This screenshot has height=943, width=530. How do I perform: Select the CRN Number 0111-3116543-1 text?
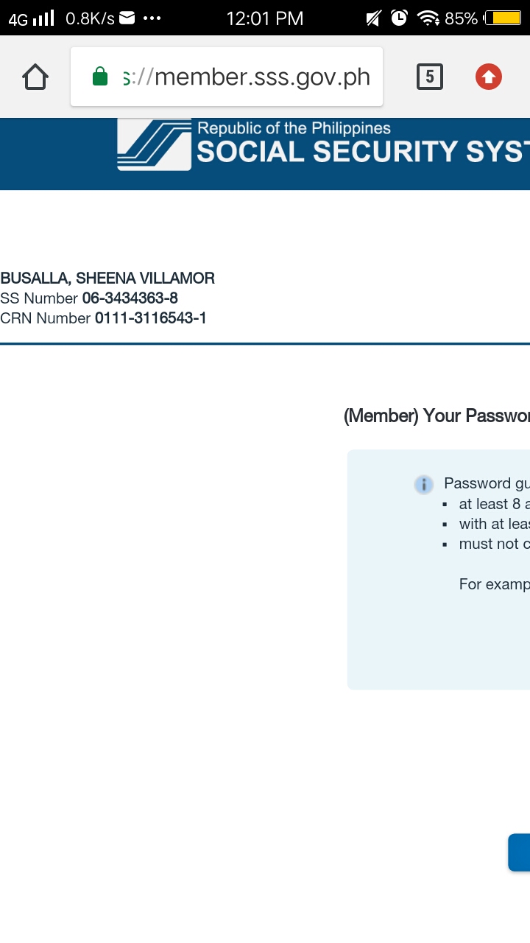coord(103,318)
